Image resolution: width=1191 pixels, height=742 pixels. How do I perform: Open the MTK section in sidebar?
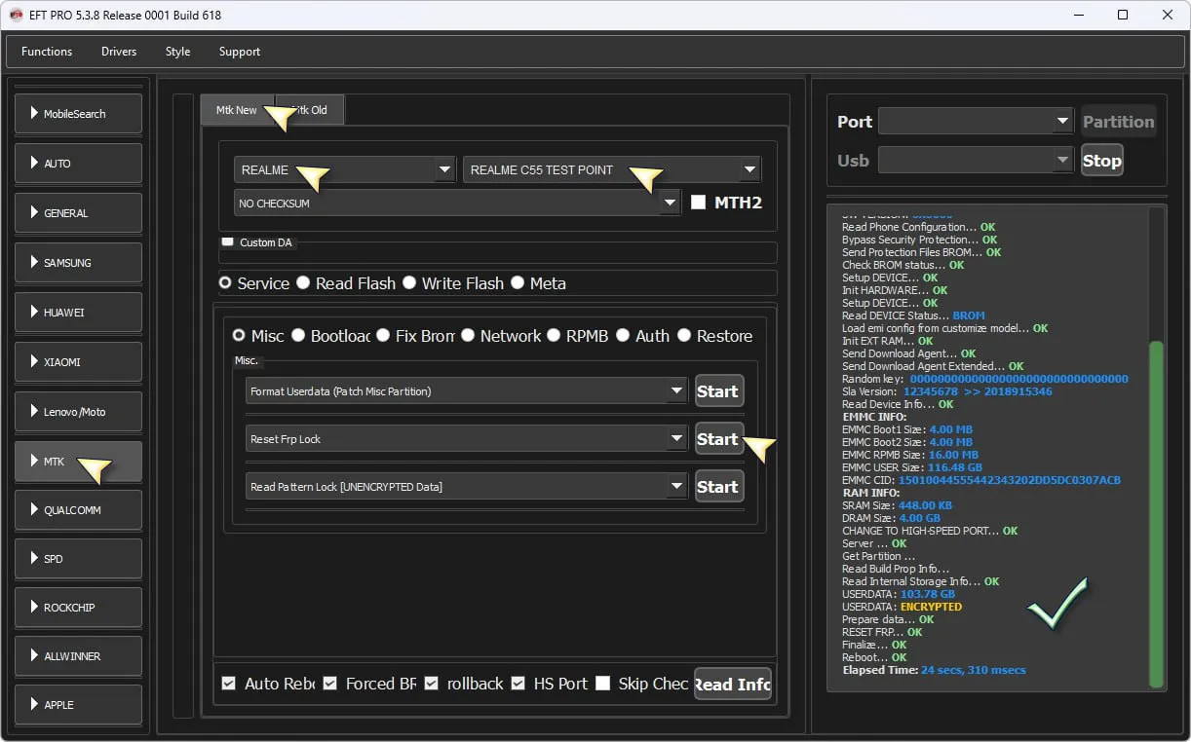point(78,462)
